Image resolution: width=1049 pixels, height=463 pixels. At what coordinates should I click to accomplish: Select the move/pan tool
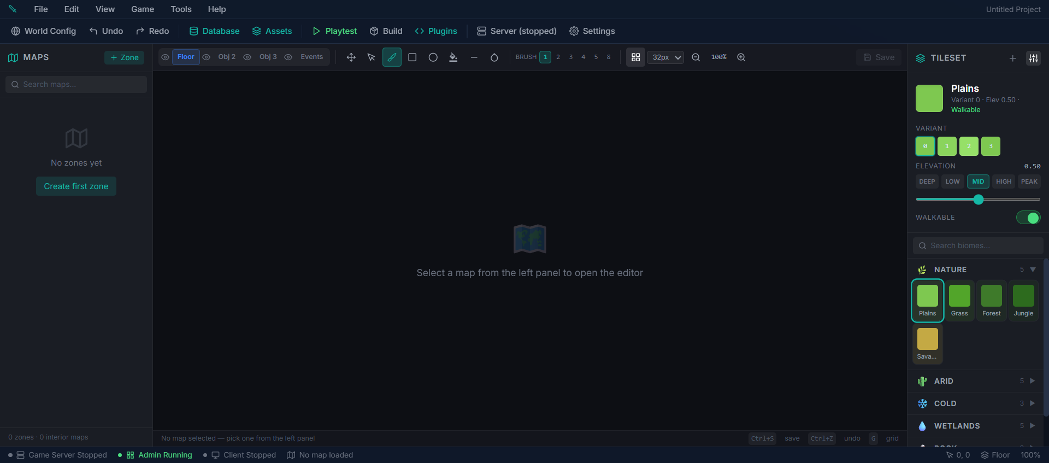tap(351, 57)
